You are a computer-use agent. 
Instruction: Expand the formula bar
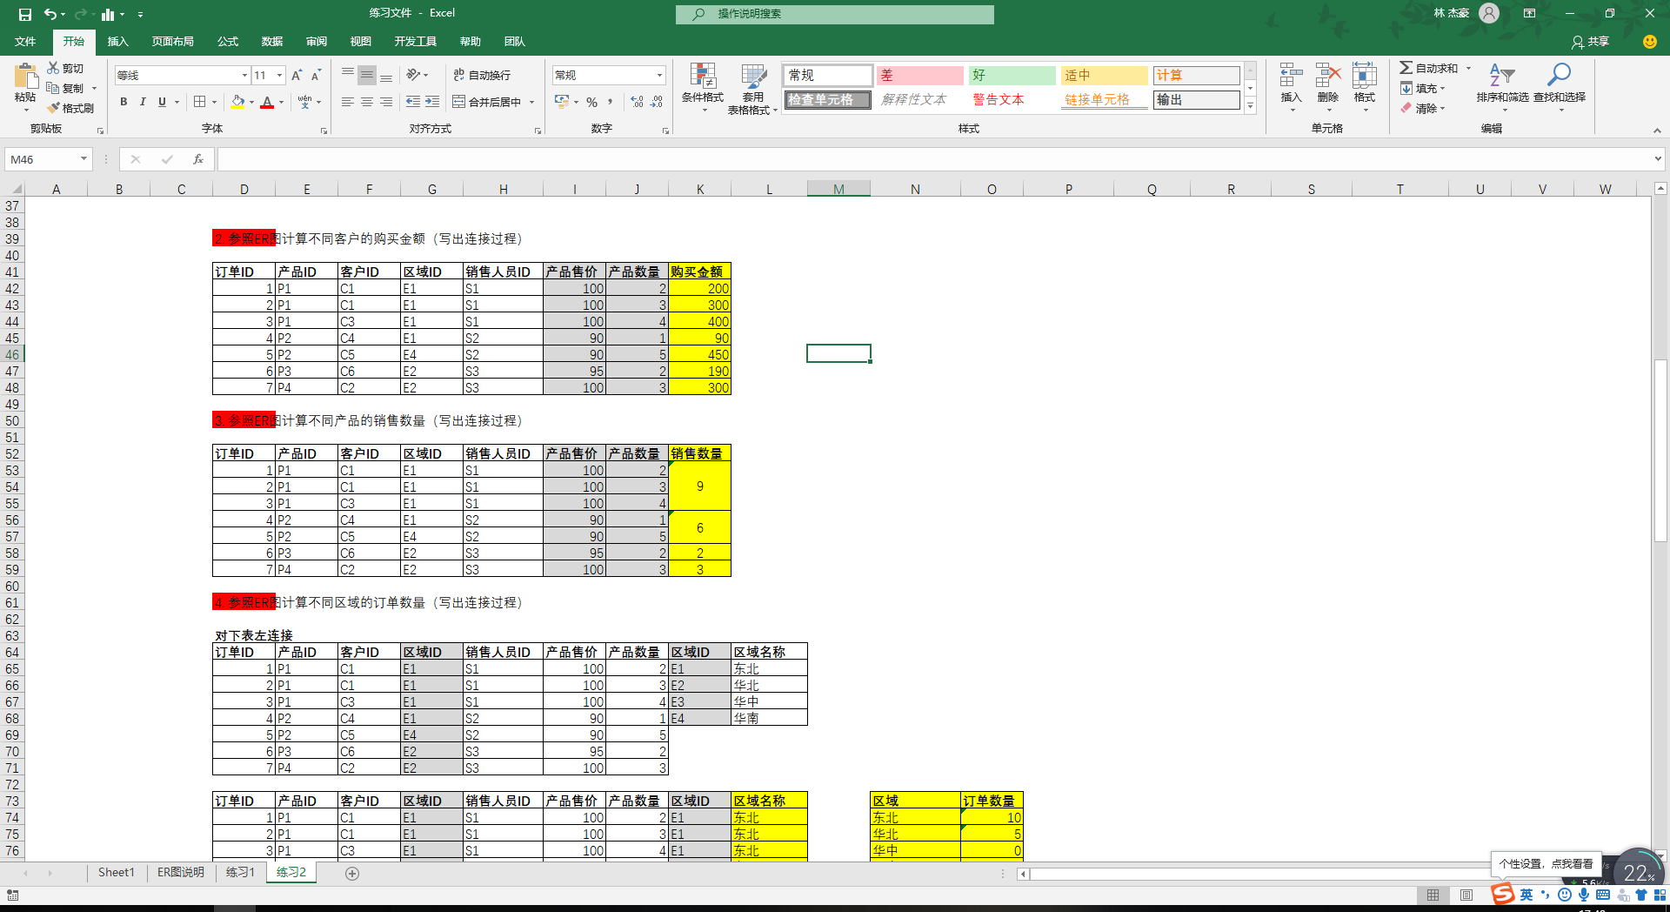pos(1658,159)
